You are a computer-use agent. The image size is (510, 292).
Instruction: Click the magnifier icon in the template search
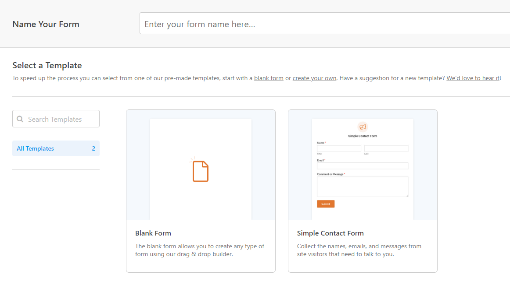[20, 119]
